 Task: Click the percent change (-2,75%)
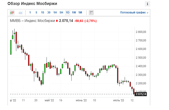point(91,21)
